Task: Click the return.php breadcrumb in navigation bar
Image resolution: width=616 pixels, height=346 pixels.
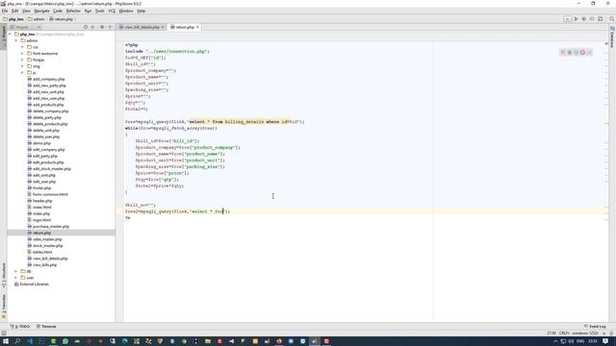Action: coord(61,19)
